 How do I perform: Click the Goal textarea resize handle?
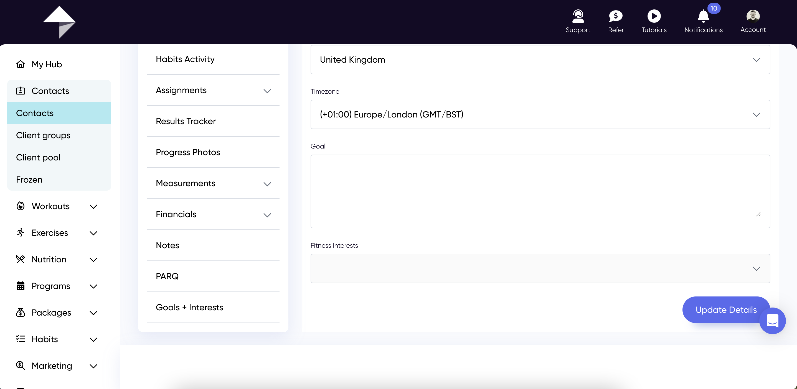pyautogui.click(x=758, y=214)
